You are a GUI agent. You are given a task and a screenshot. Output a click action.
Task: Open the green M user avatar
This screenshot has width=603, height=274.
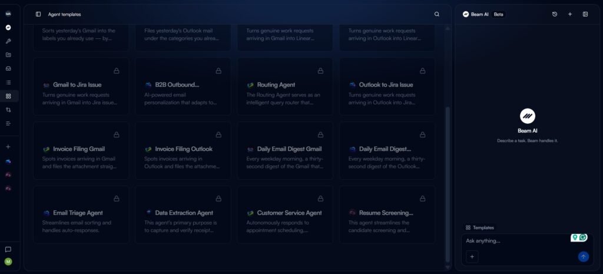[8, 262]
